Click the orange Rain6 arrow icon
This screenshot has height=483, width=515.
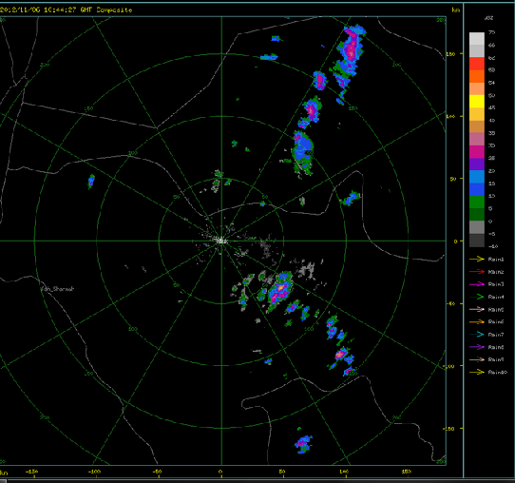point(477,321)
